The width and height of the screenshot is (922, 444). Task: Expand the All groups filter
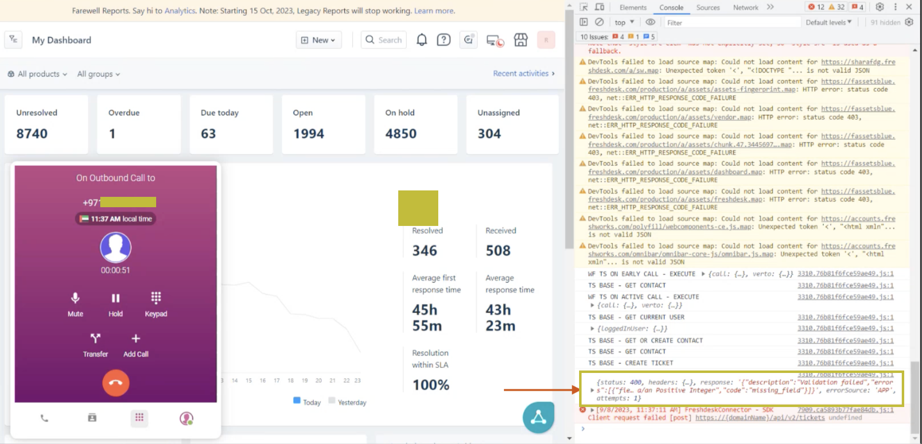tap(98, 74)
